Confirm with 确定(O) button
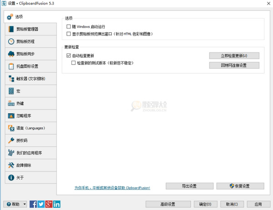This screenshot has height=210, width=273. pos(206,204)
